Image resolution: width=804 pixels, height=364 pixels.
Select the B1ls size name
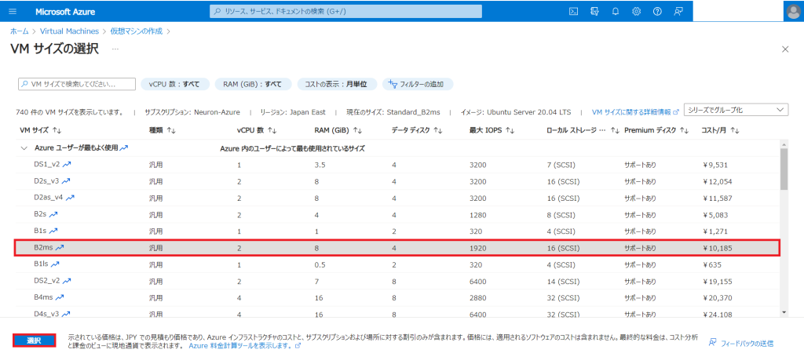[x=42, y=264]
